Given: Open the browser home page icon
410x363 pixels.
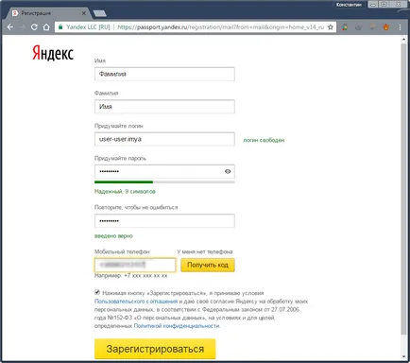Looking at the screenshot, I should pos(46,27).
